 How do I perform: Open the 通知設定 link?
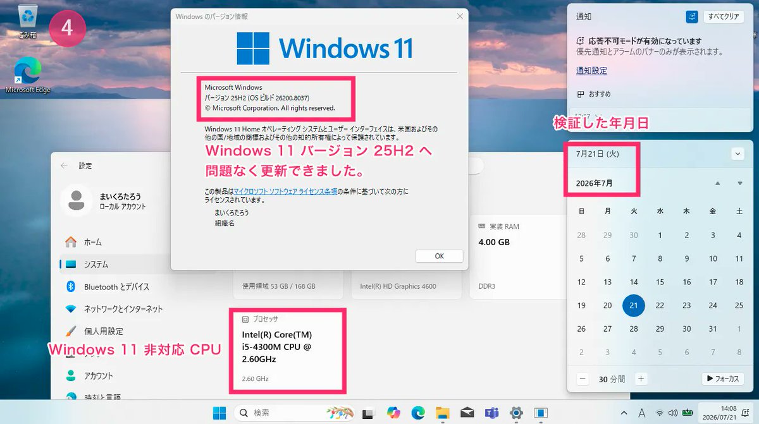pyautogui.click(x=591, y=71)
